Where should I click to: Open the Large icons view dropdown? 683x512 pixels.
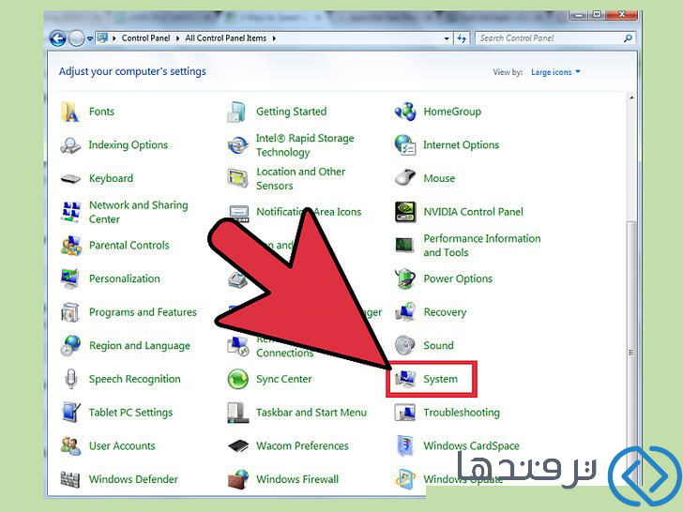[555, 72]
